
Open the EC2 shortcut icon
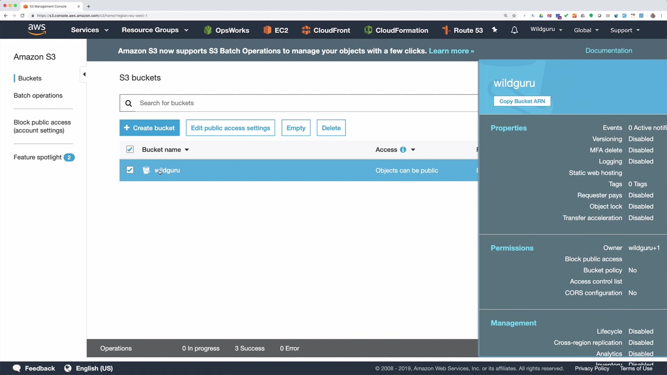tap(267, 30)
